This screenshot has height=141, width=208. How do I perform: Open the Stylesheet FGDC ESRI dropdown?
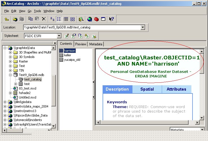[x=59, y=36]
